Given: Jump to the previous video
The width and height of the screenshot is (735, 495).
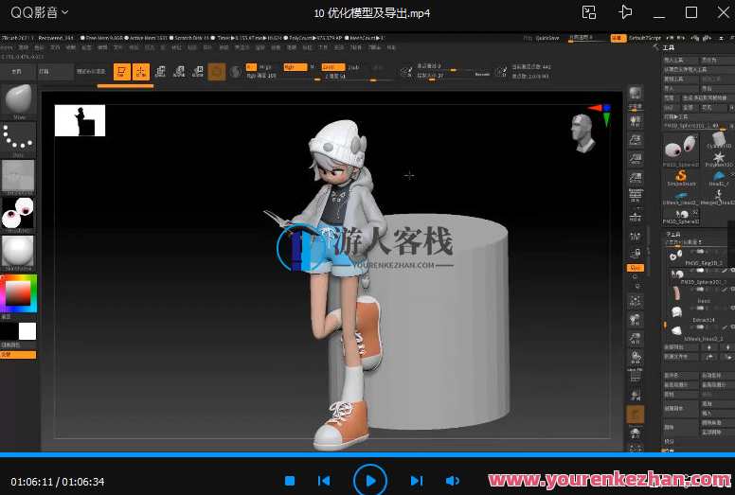Looking at the screenshot, I should coord(324,481).
